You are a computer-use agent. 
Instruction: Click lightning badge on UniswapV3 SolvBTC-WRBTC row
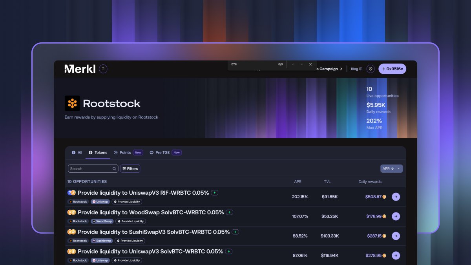(x=229, y=252)
